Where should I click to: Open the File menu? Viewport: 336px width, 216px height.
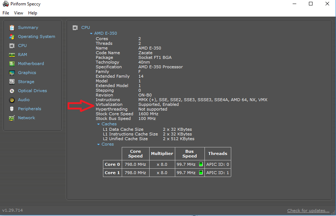6,13
